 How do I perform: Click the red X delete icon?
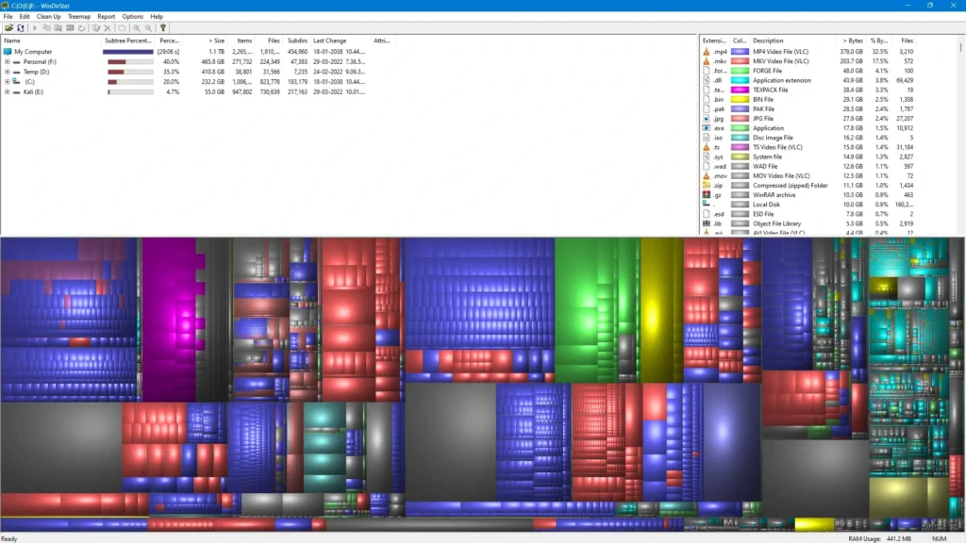[106, 28]
